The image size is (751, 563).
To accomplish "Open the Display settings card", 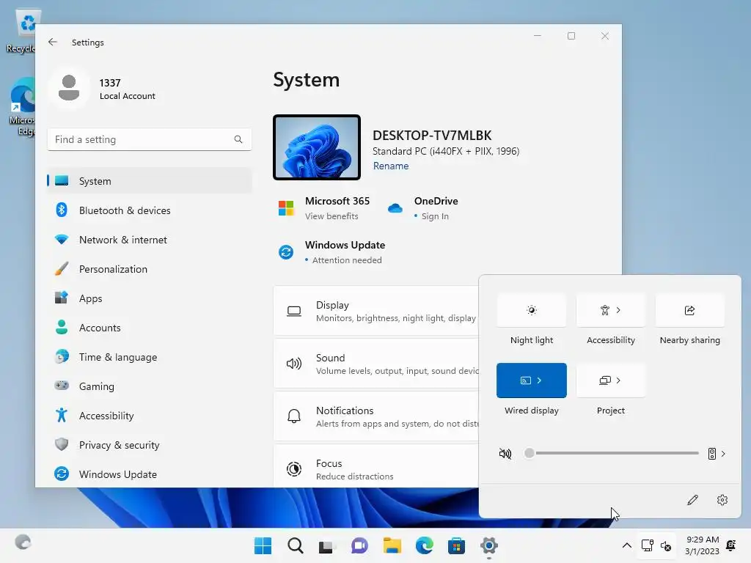I will [376, 311].
